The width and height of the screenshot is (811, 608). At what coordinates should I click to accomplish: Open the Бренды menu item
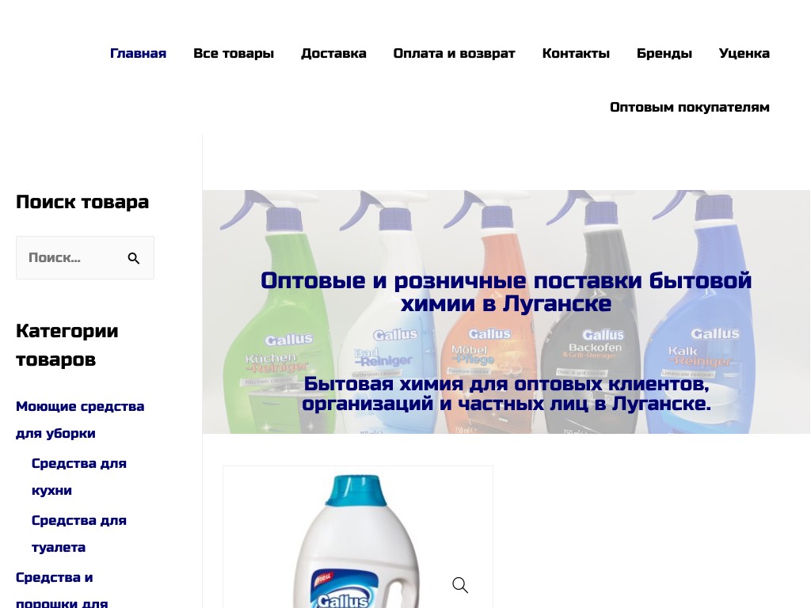click(664, 53)
